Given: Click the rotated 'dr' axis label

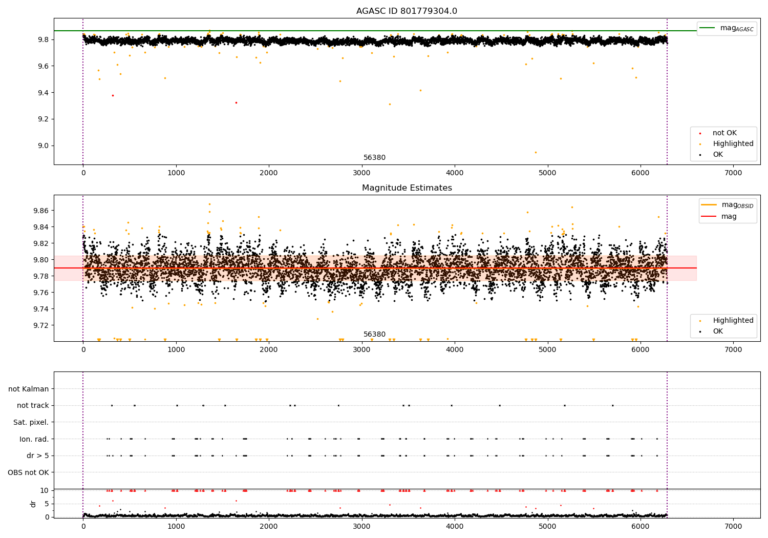Looking at the screenshot, I should click(33, 504).
